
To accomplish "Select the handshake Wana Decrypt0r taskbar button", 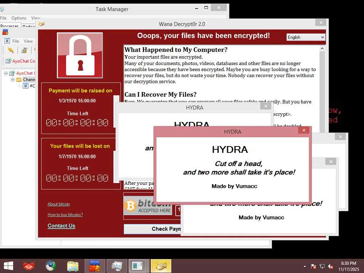I will pyautogui.click(x=161, y=266).
